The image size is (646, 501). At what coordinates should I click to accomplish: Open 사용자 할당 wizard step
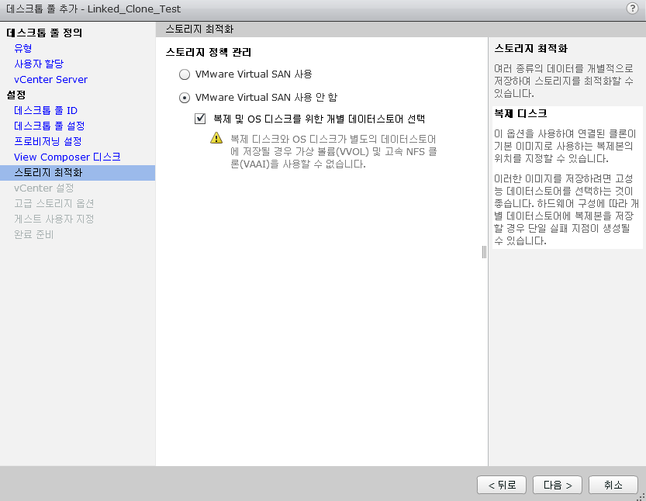(x=39, y=64)
